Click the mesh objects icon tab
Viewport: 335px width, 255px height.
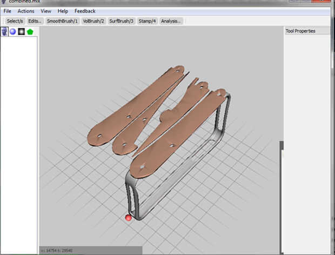pyautogui.click(x=4, y=31)
